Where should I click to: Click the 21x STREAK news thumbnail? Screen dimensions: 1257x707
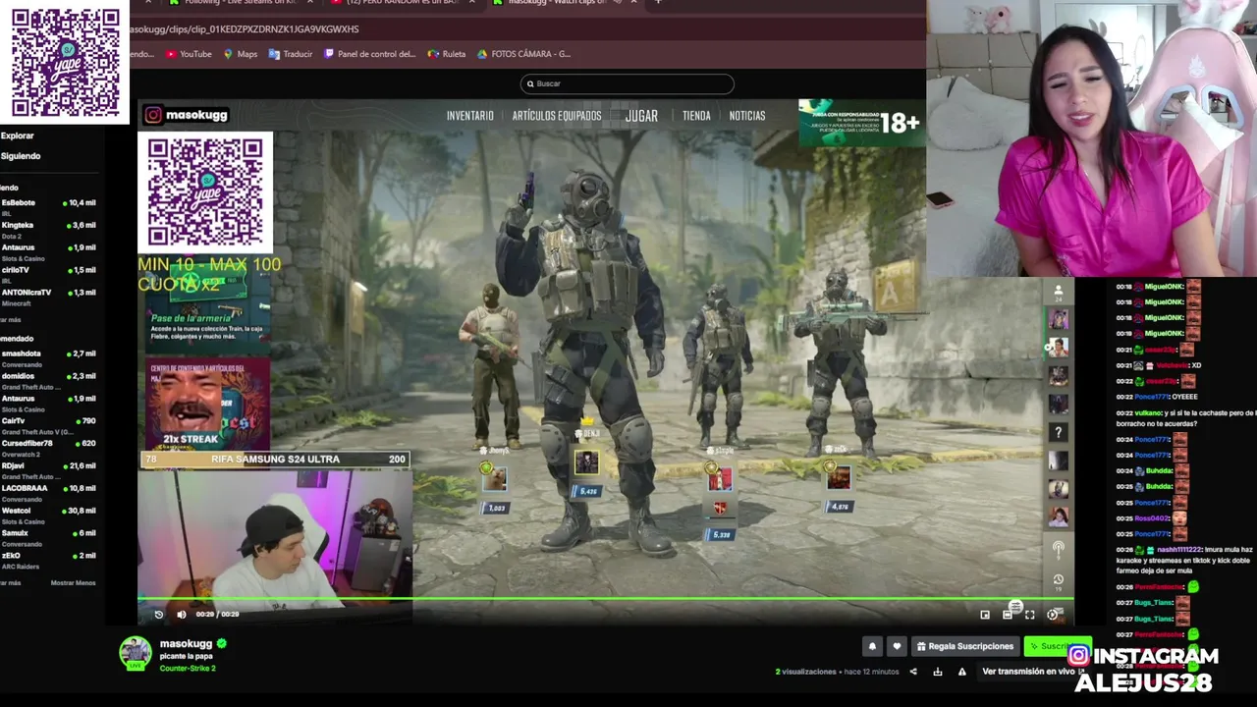pyautogui.click(x=207, y=403)
